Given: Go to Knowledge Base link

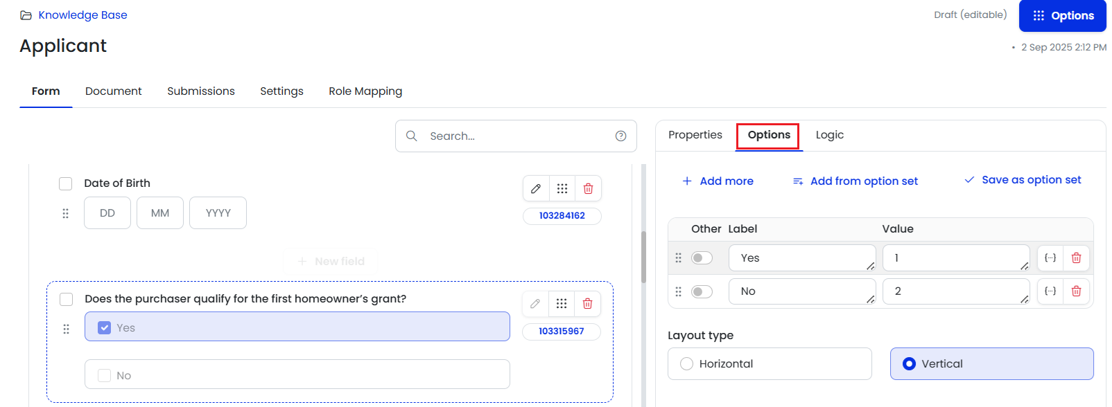Looking at the screenshot, I should pos(82,15).
